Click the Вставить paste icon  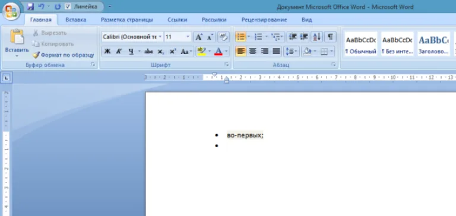(x=17, y=37)
